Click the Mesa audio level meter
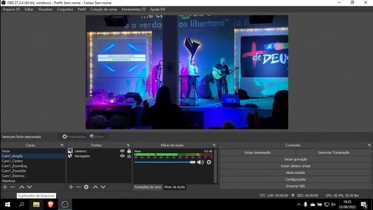 (x=173, y=155)
